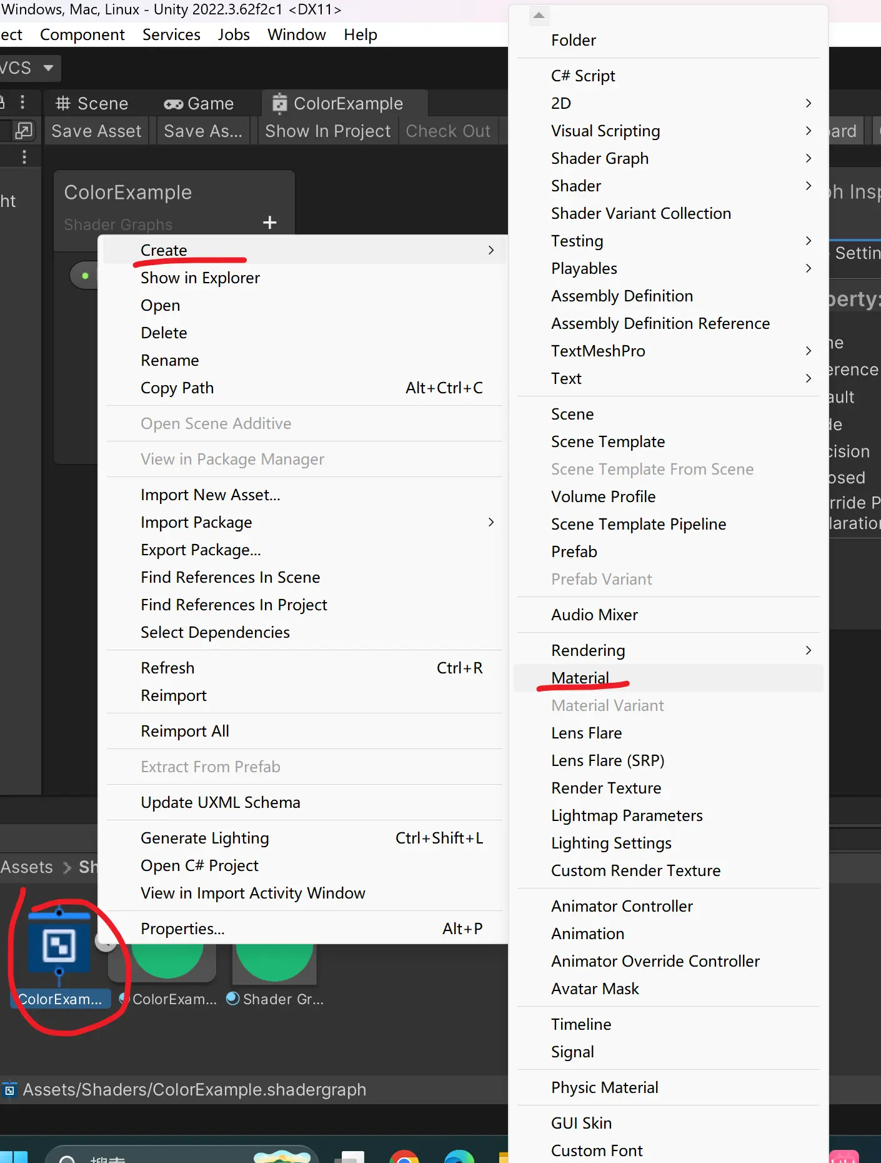Screen dimensions: 881x1163
Task: Click the ColorExample tab shader graph icon
Action: (279, 103)
